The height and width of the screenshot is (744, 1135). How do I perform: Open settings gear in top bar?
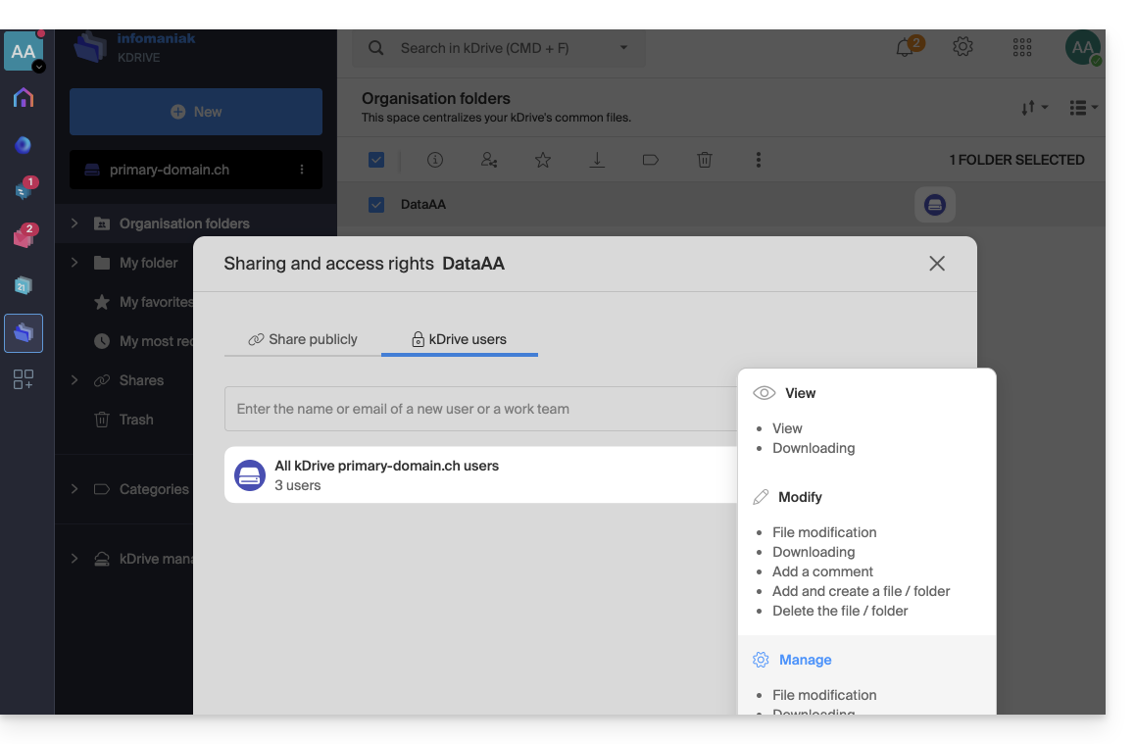(x=962, y=47)
